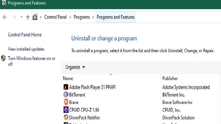Navigate up one level with up arrow
This screenshot has height=124, width=221.
coord(28,17)
